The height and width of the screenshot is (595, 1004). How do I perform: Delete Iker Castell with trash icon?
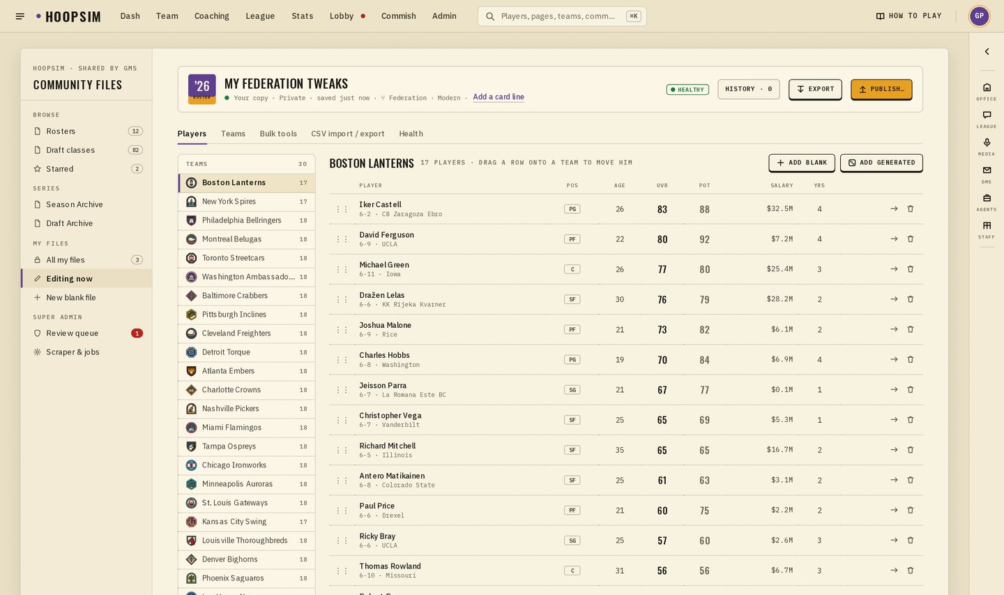point(910,209)
